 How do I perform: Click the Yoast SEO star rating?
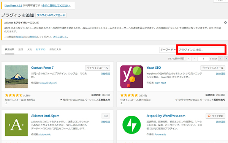(129, 95)
